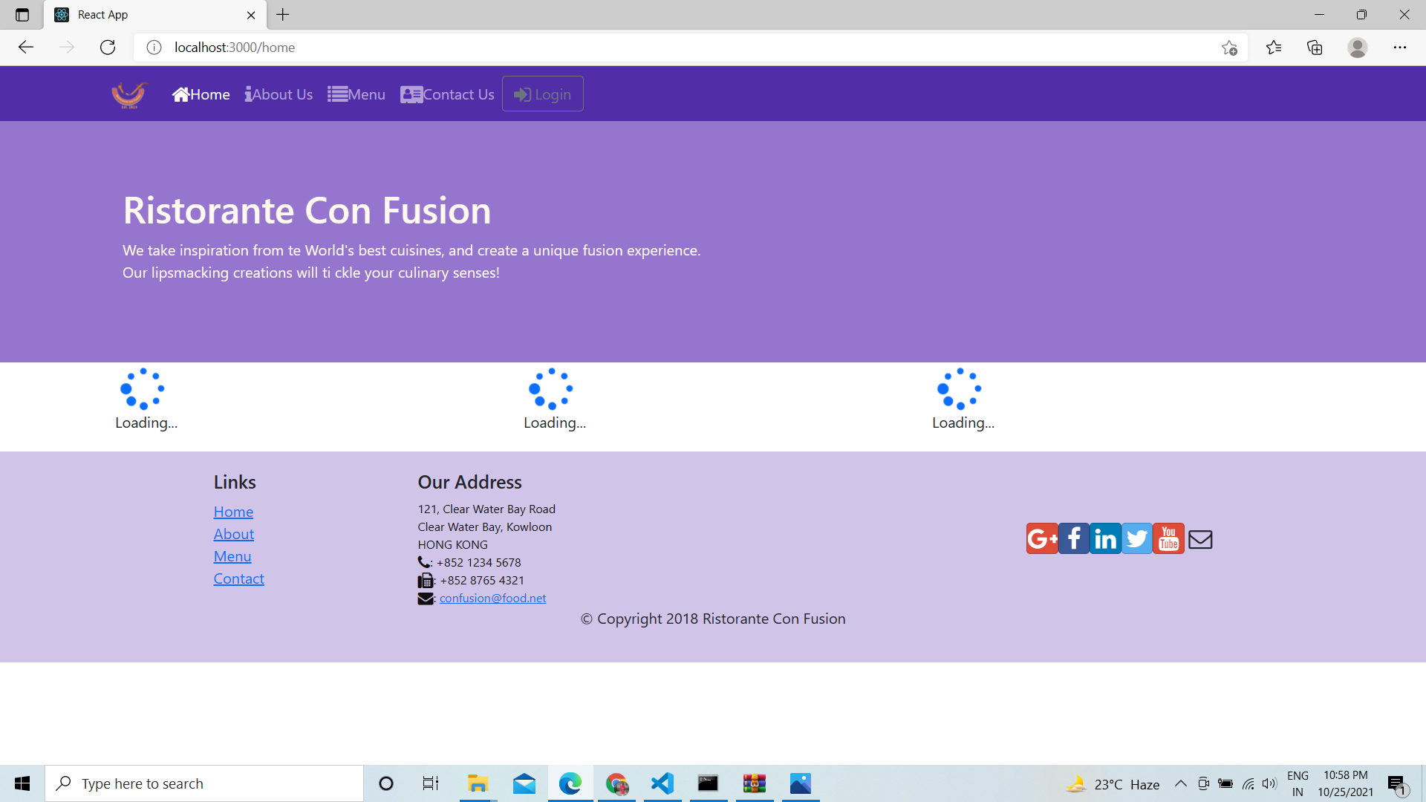Viewport: 1426px width, 802px height.
Task: Open browser Settings and more menu
Action: click(1400, 48)
